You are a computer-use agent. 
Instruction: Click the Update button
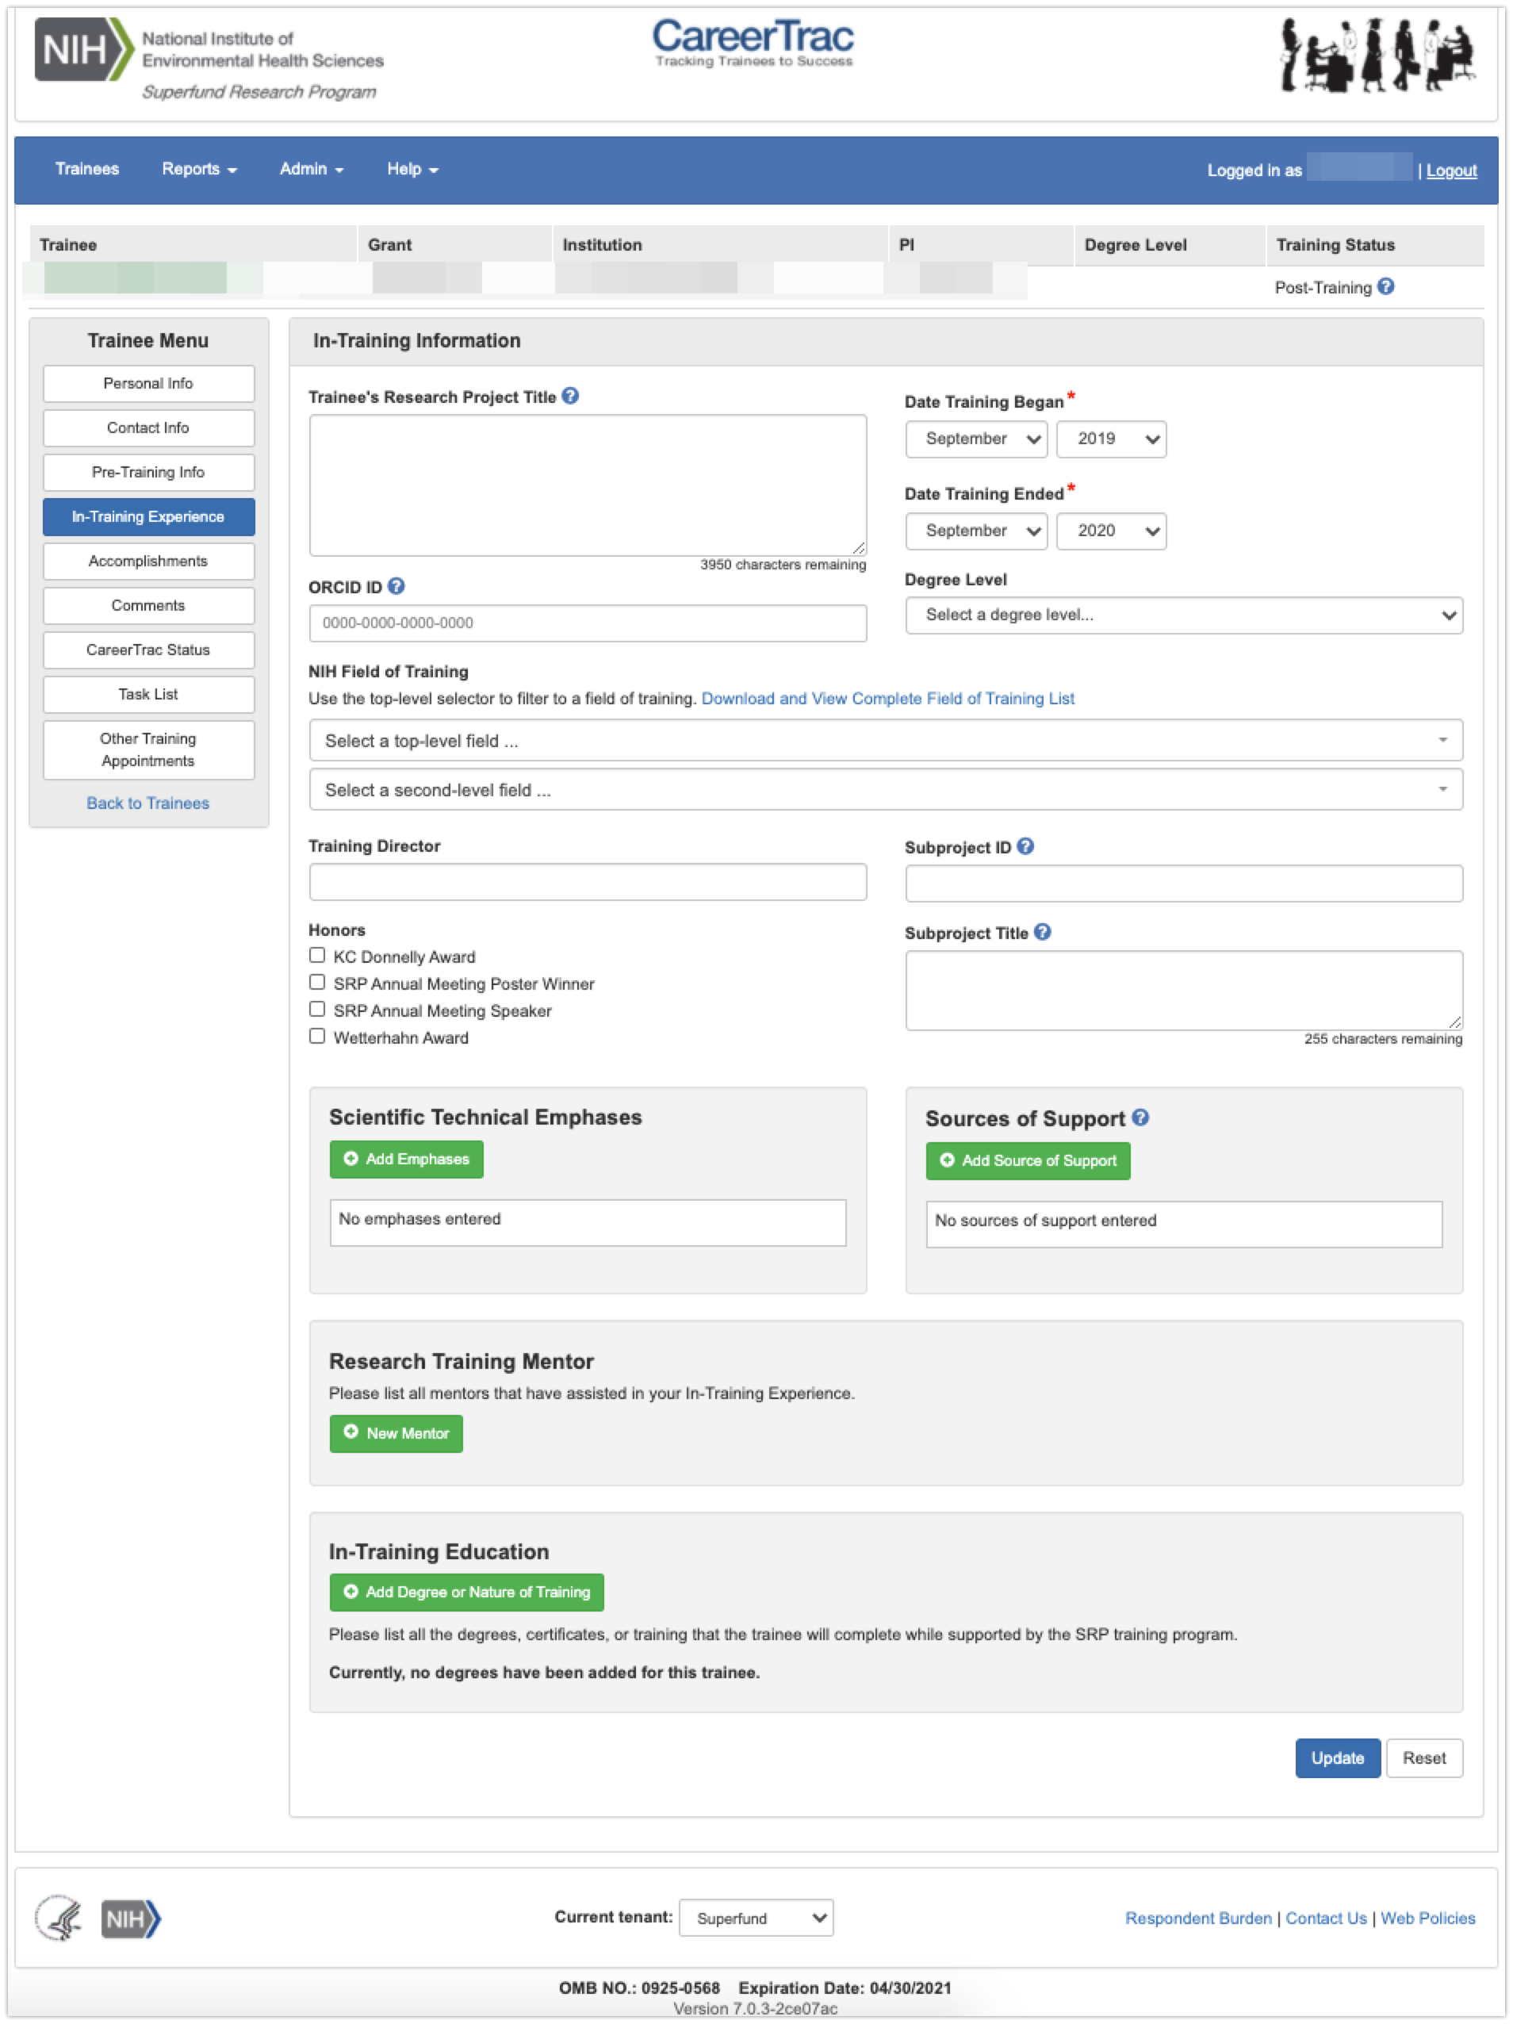pyautogui.click(x=1336, y=1758)
